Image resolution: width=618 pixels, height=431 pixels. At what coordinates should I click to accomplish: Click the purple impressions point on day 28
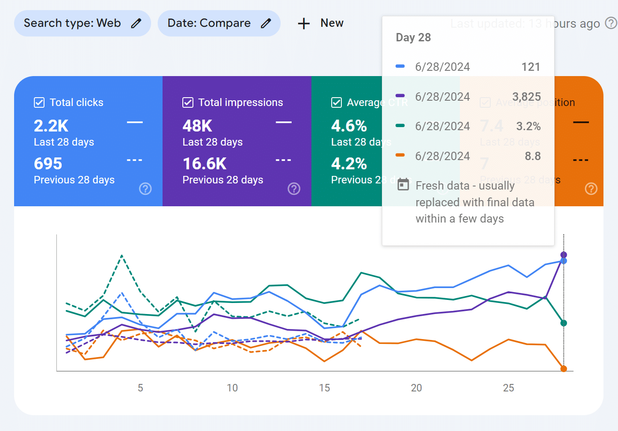(x=563, y=255)
